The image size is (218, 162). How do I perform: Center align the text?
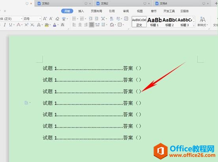(80, 25)
